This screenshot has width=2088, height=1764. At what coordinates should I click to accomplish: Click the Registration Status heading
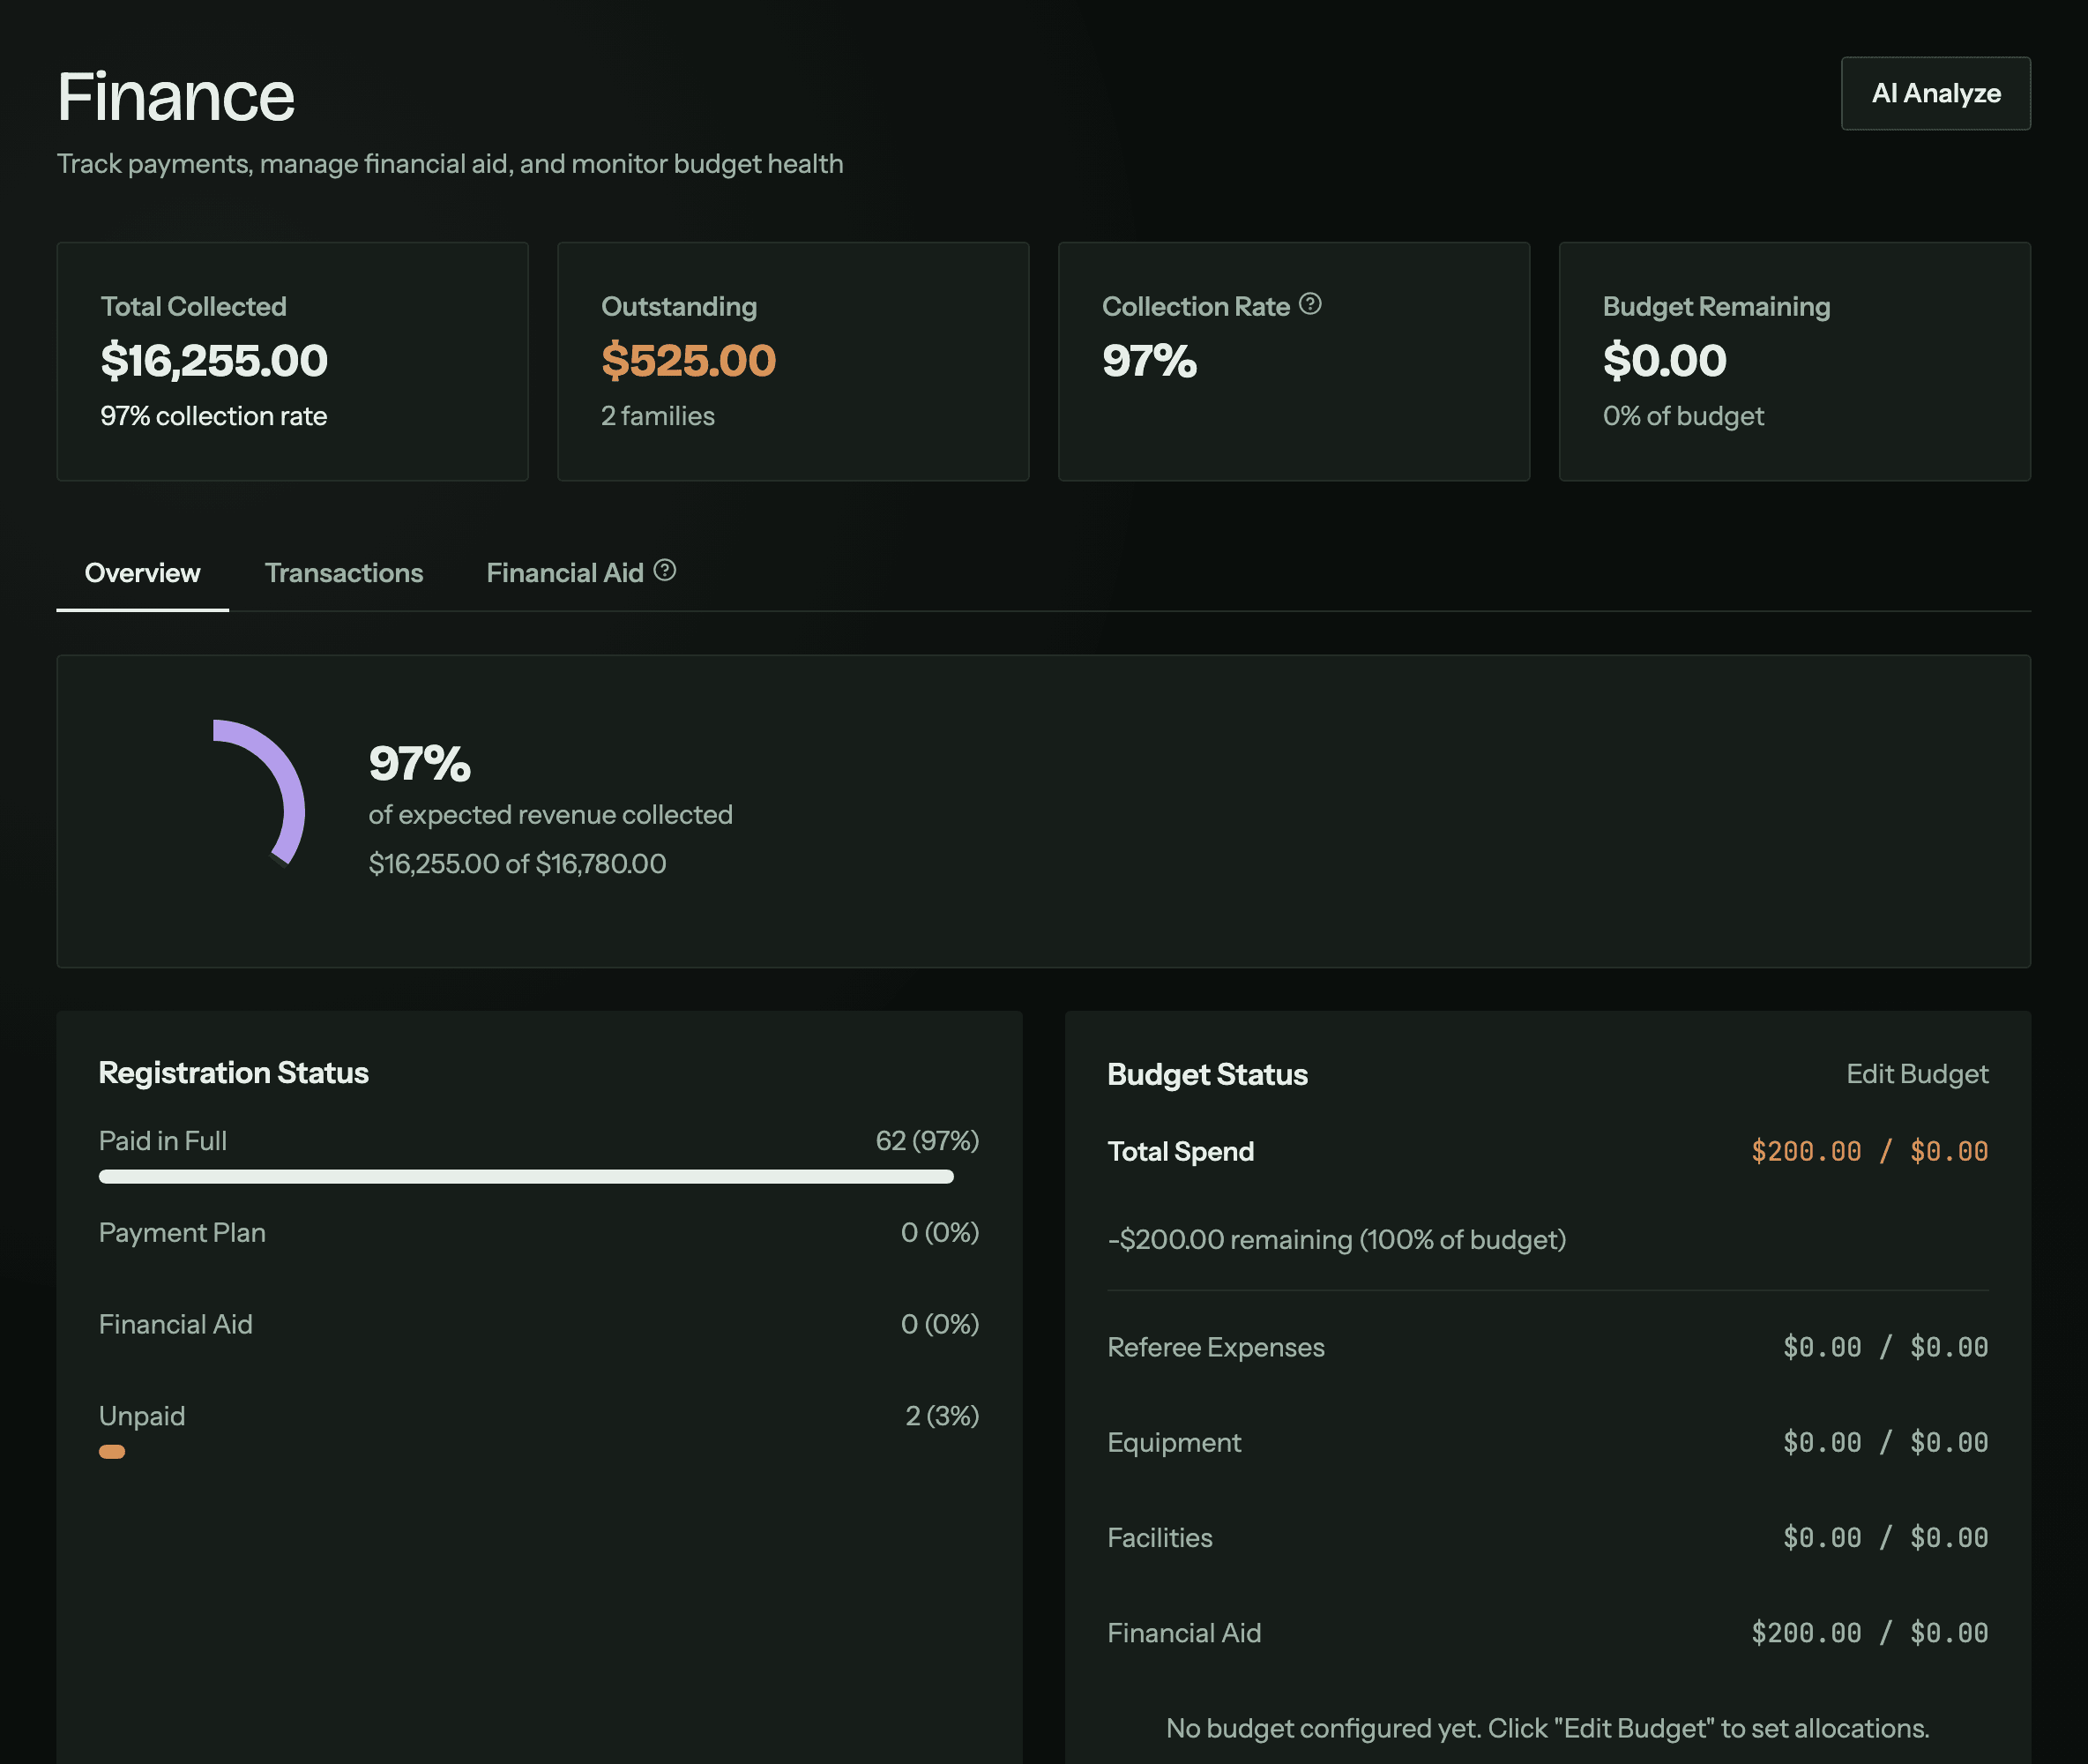[x=234, y=1073]
